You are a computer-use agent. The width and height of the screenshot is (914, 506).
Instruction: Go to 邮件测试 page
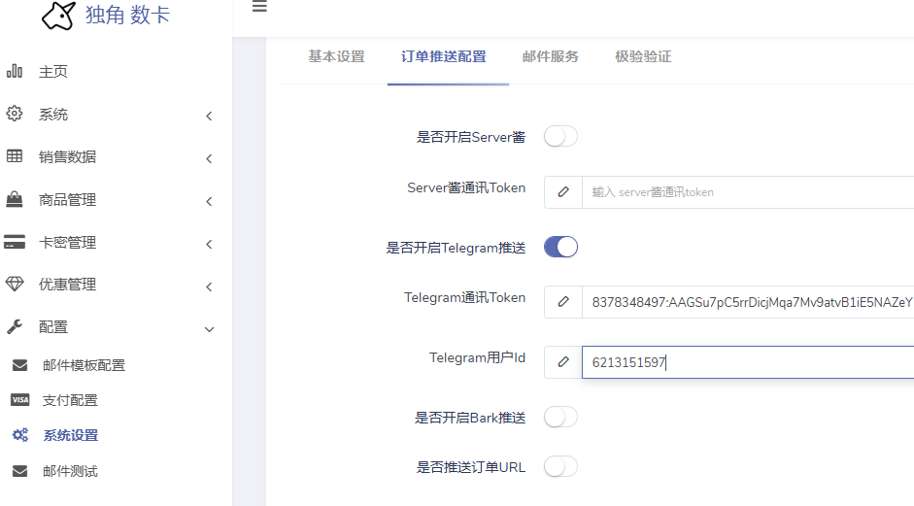click(x=70, y=471)
